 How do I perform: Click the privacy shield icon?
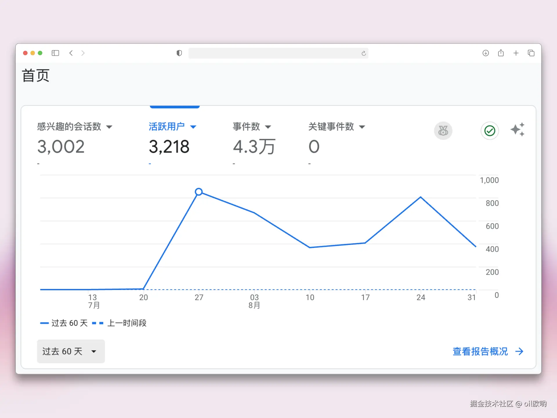pos(179,53)
